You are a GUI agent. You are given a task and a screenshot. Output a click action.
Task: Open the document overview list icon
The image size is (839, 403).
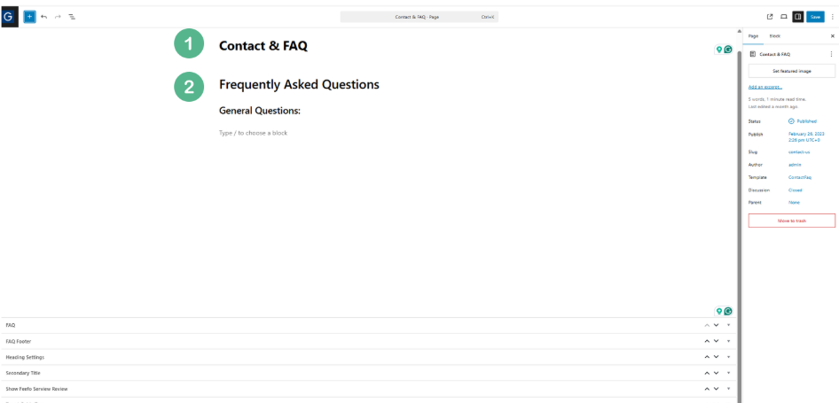tap(72, 17)
